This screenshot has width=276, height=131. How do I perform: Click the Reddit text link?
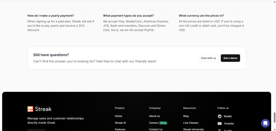[x=228, y=116]
